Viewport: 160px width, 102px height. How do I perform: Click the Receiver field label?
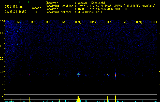point(52,9)
